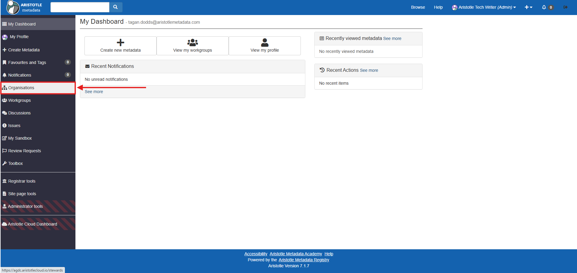Image resolution: width=577 pixels, height=273 pixels.
Task: Open Administrator tools in sidebar
Action: click(x=25, y=206)
